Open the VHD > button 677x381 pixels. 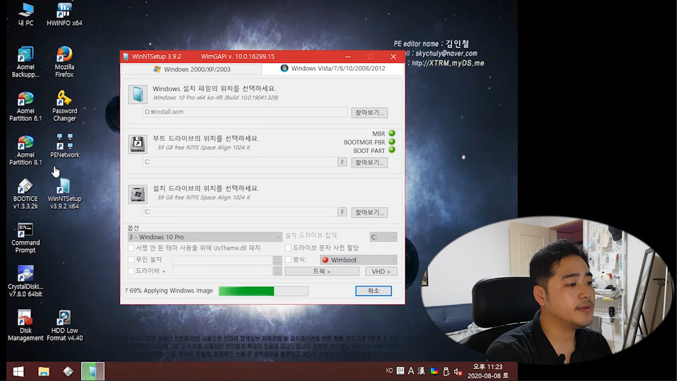click(x=381, y=271)
